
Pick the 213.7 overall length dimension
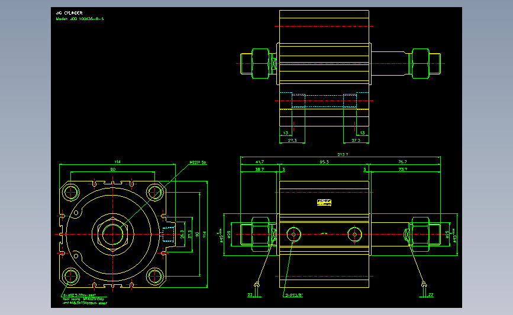click(x=343, y=154)
